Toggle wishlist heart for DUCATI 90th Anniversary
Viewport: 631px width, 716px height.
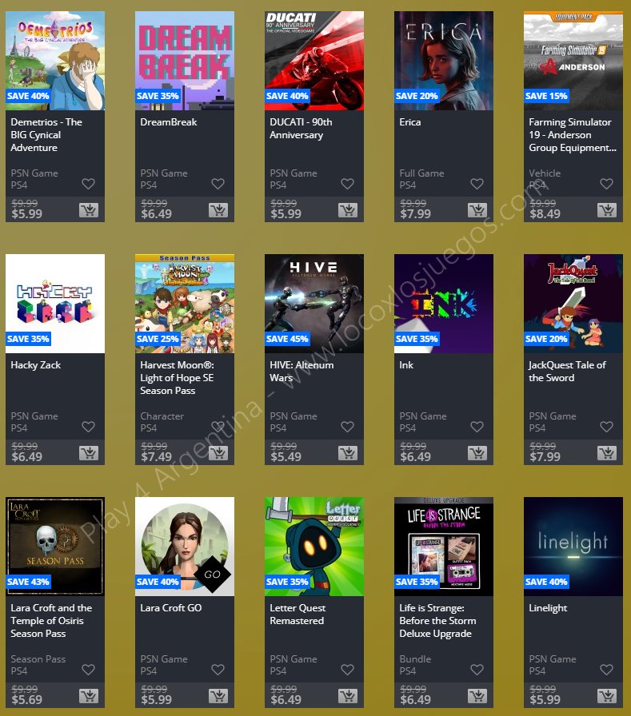coord(347,184)
